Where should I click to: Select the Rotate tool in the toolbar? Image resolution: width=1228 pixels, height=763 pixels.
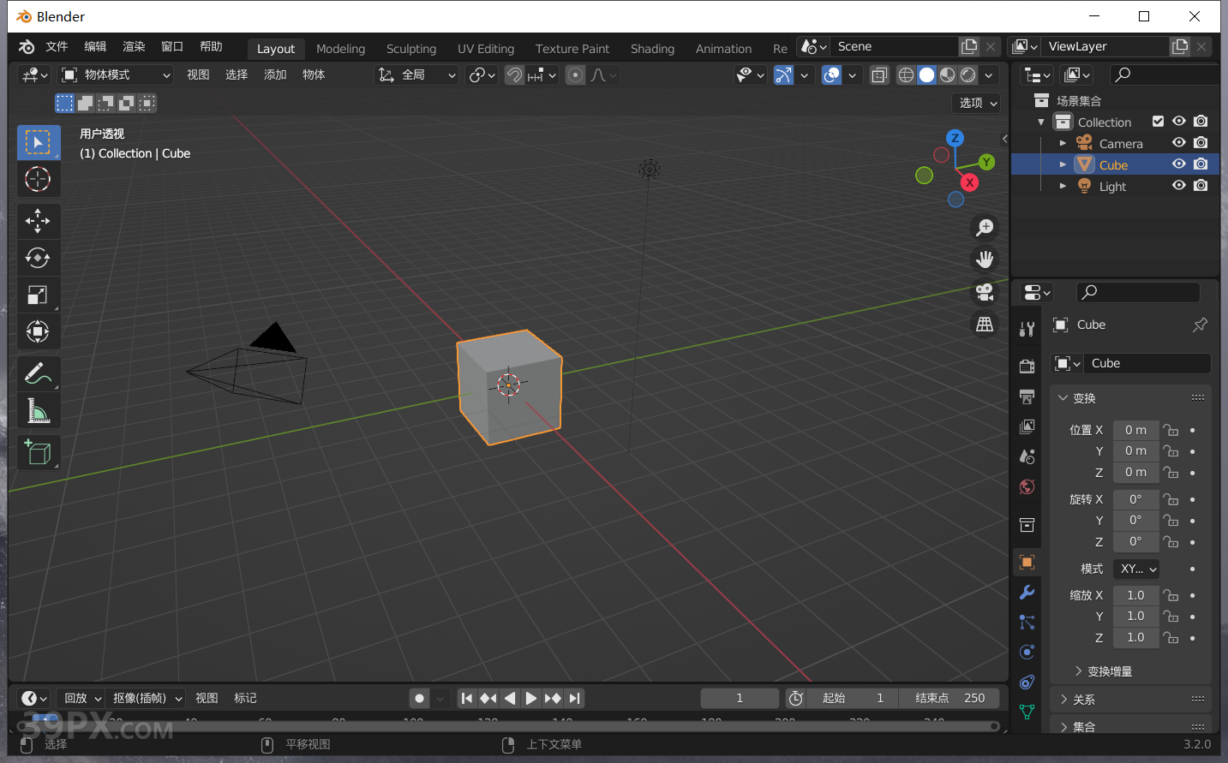[x=39, y=258]
